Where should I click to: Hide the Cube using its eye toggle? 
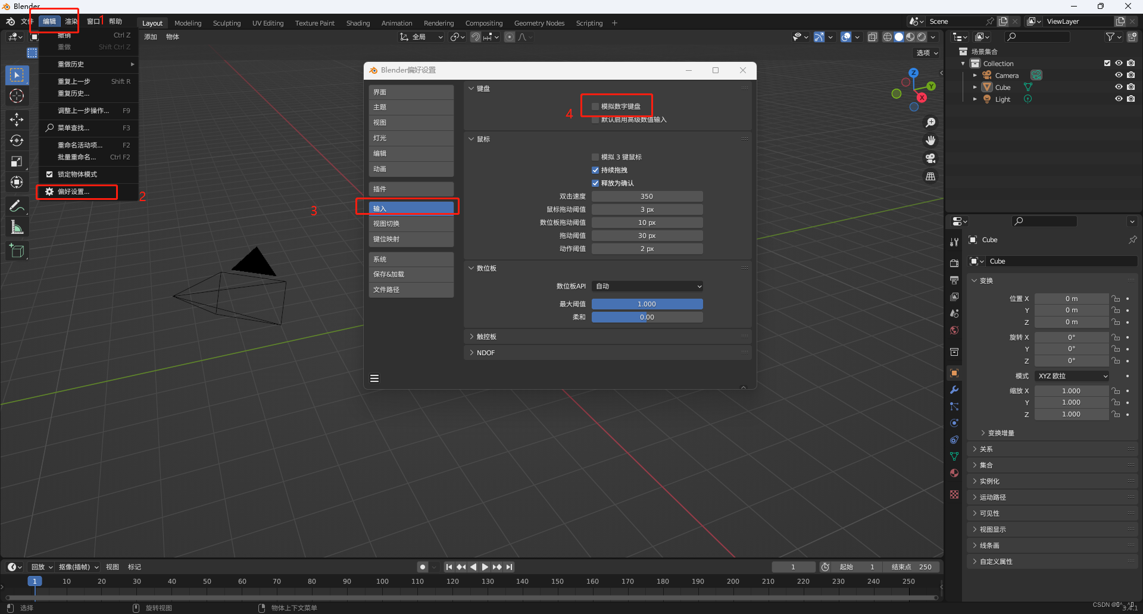pos(1119,87)
